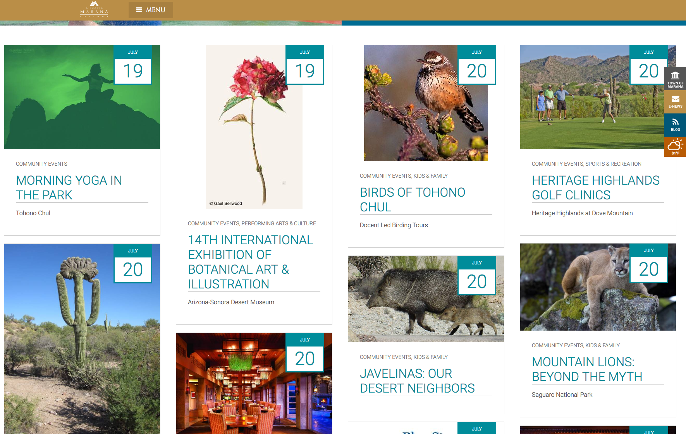Open Mountain Lions: Beyond the Myth title
The image size is (686, 434).
click(587, 369)
